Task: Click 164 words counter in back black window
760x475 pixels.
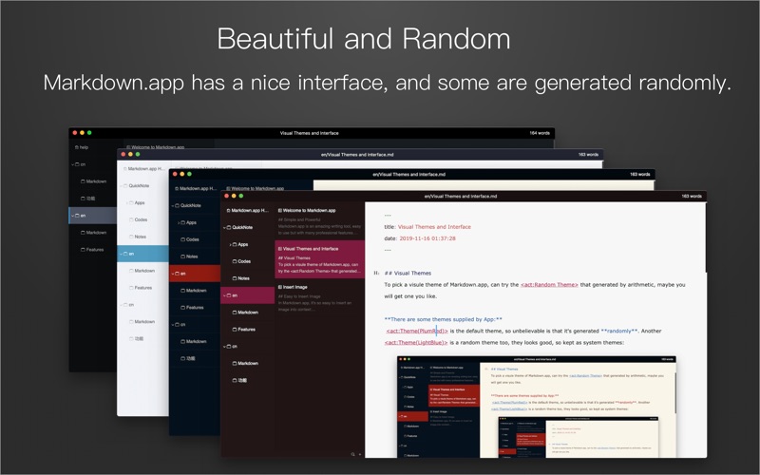Action: pos(540,133)
